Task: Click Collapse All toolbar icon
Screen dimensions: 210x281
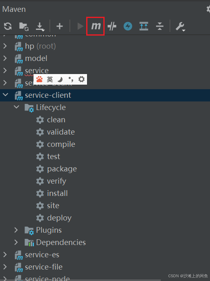Action: (x=160, y=26)
